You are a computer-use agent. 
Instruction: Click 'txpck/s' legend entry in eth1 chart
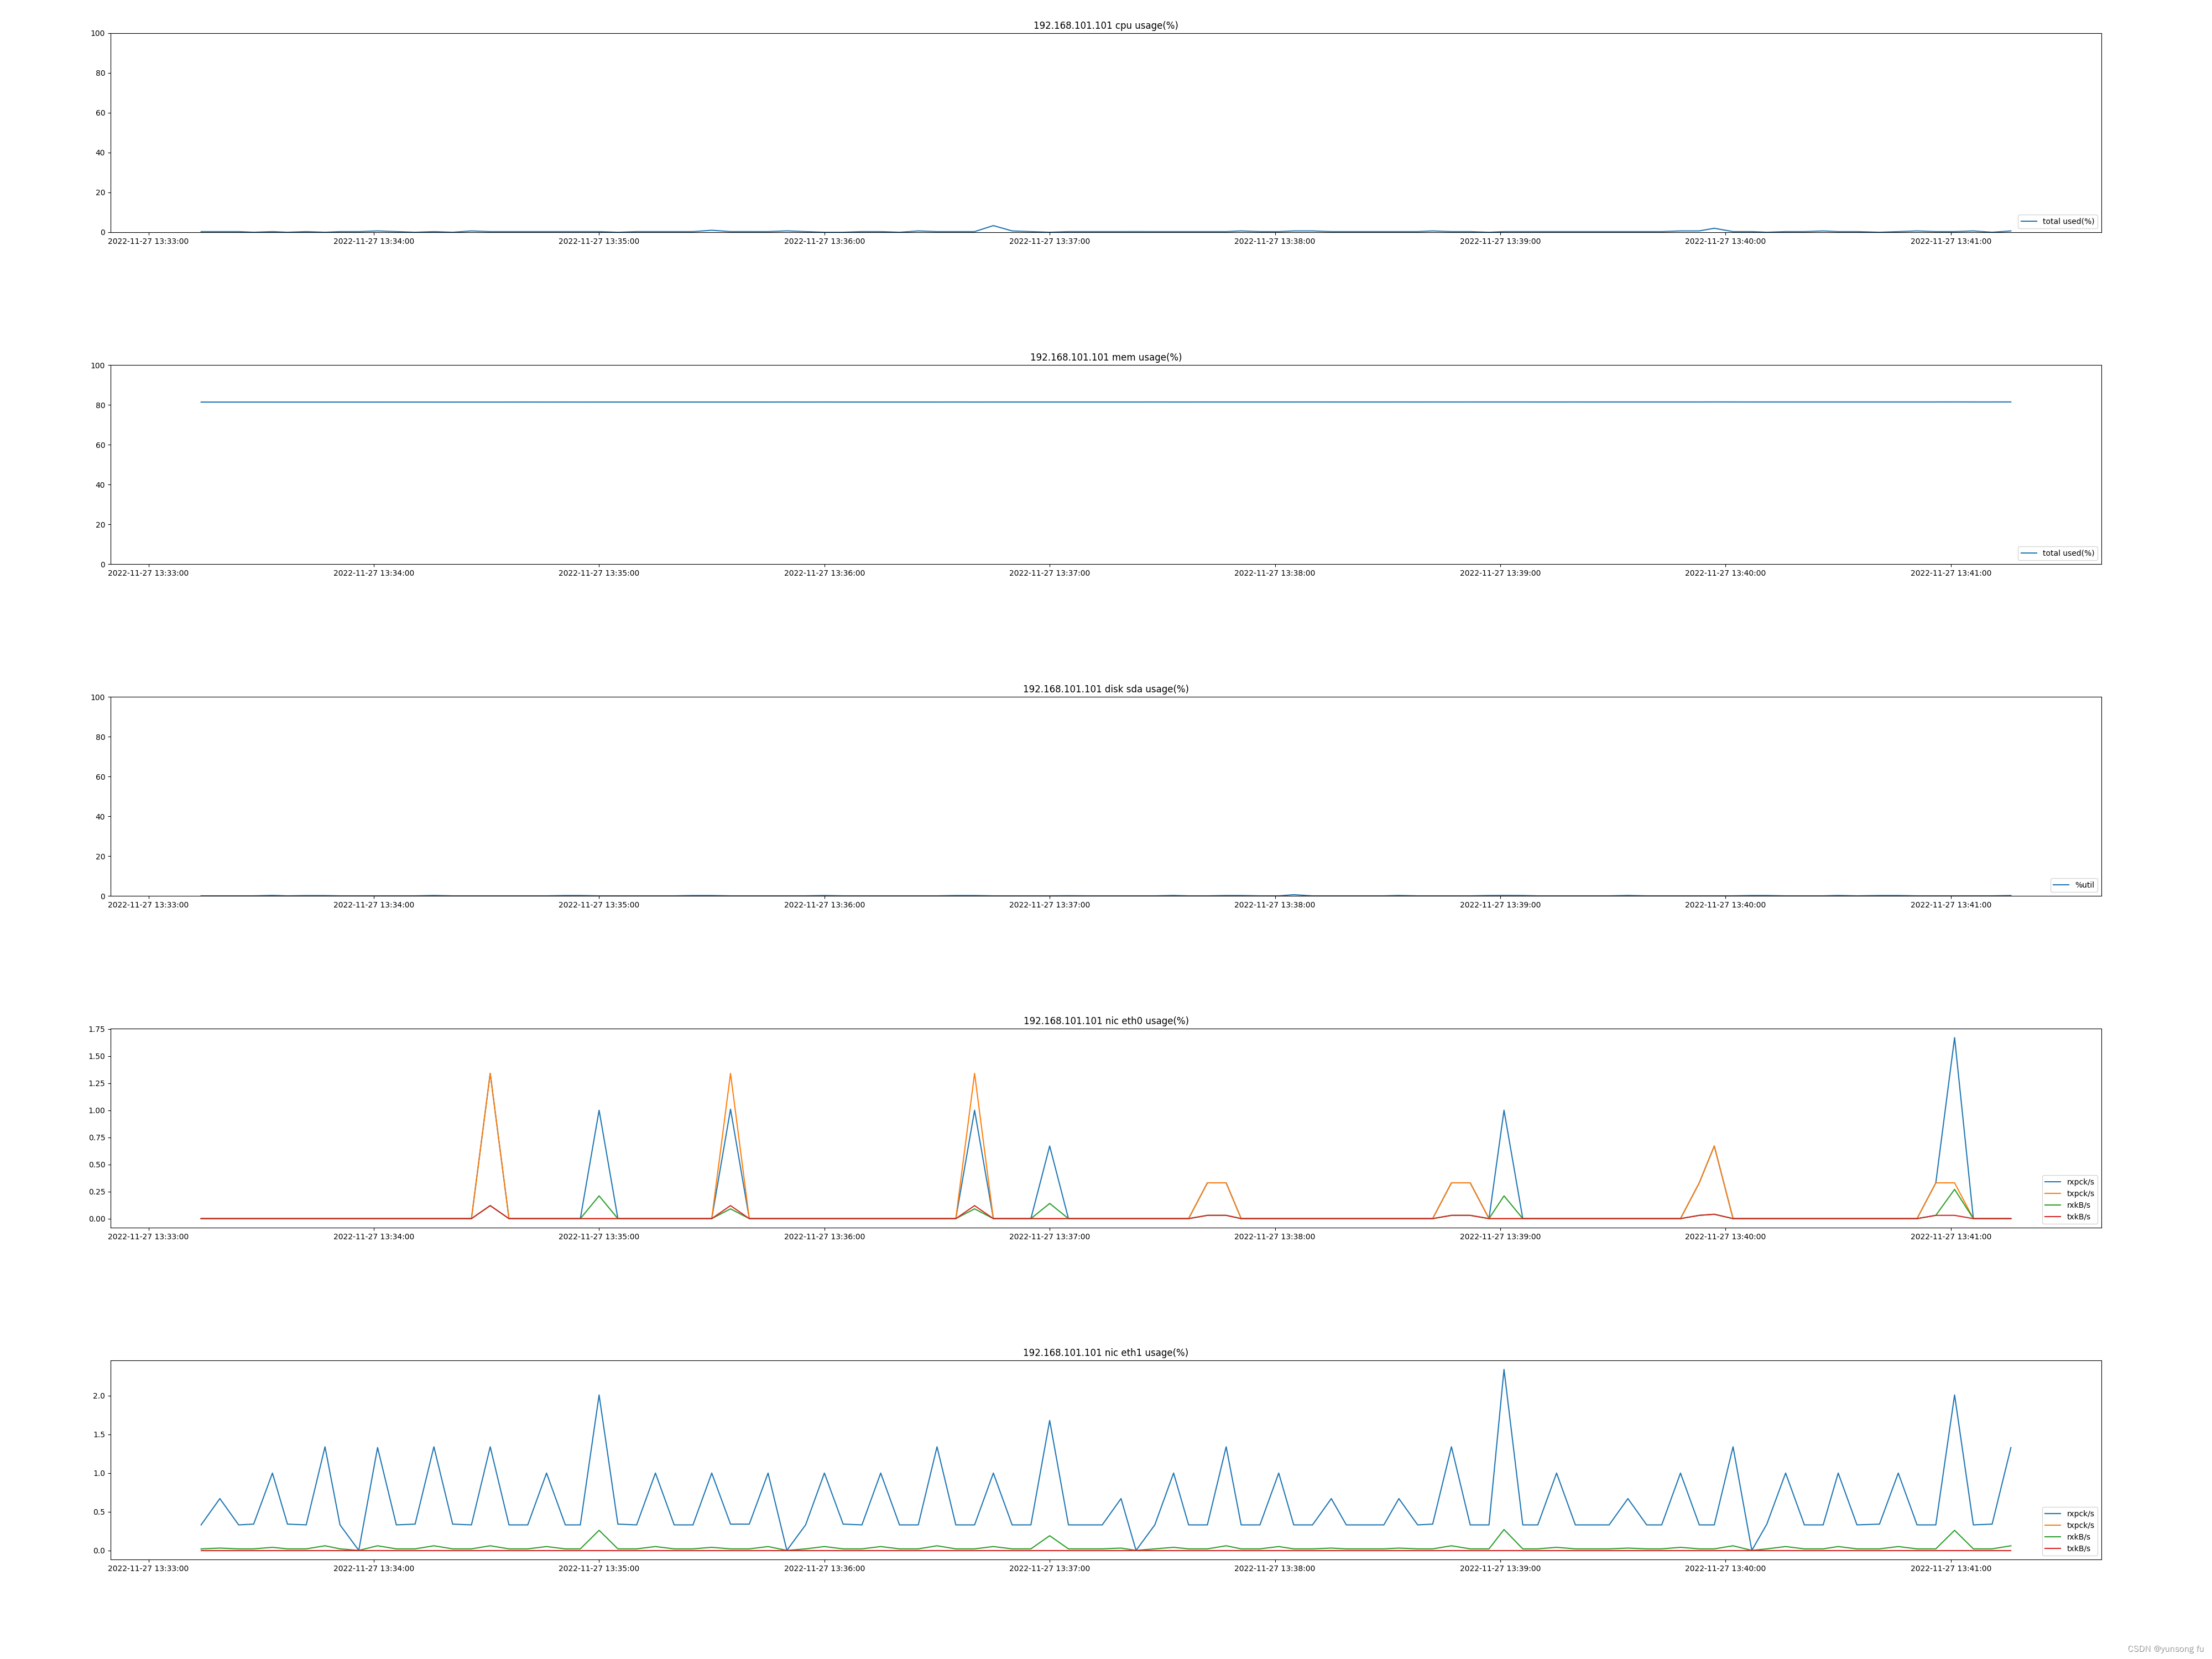2069,1526
